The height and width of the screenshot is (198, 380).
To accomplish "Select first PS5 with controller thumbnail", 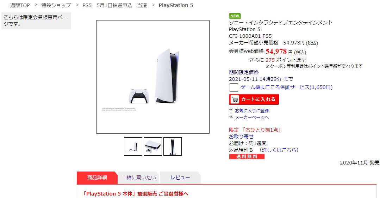I will point(133,146).
